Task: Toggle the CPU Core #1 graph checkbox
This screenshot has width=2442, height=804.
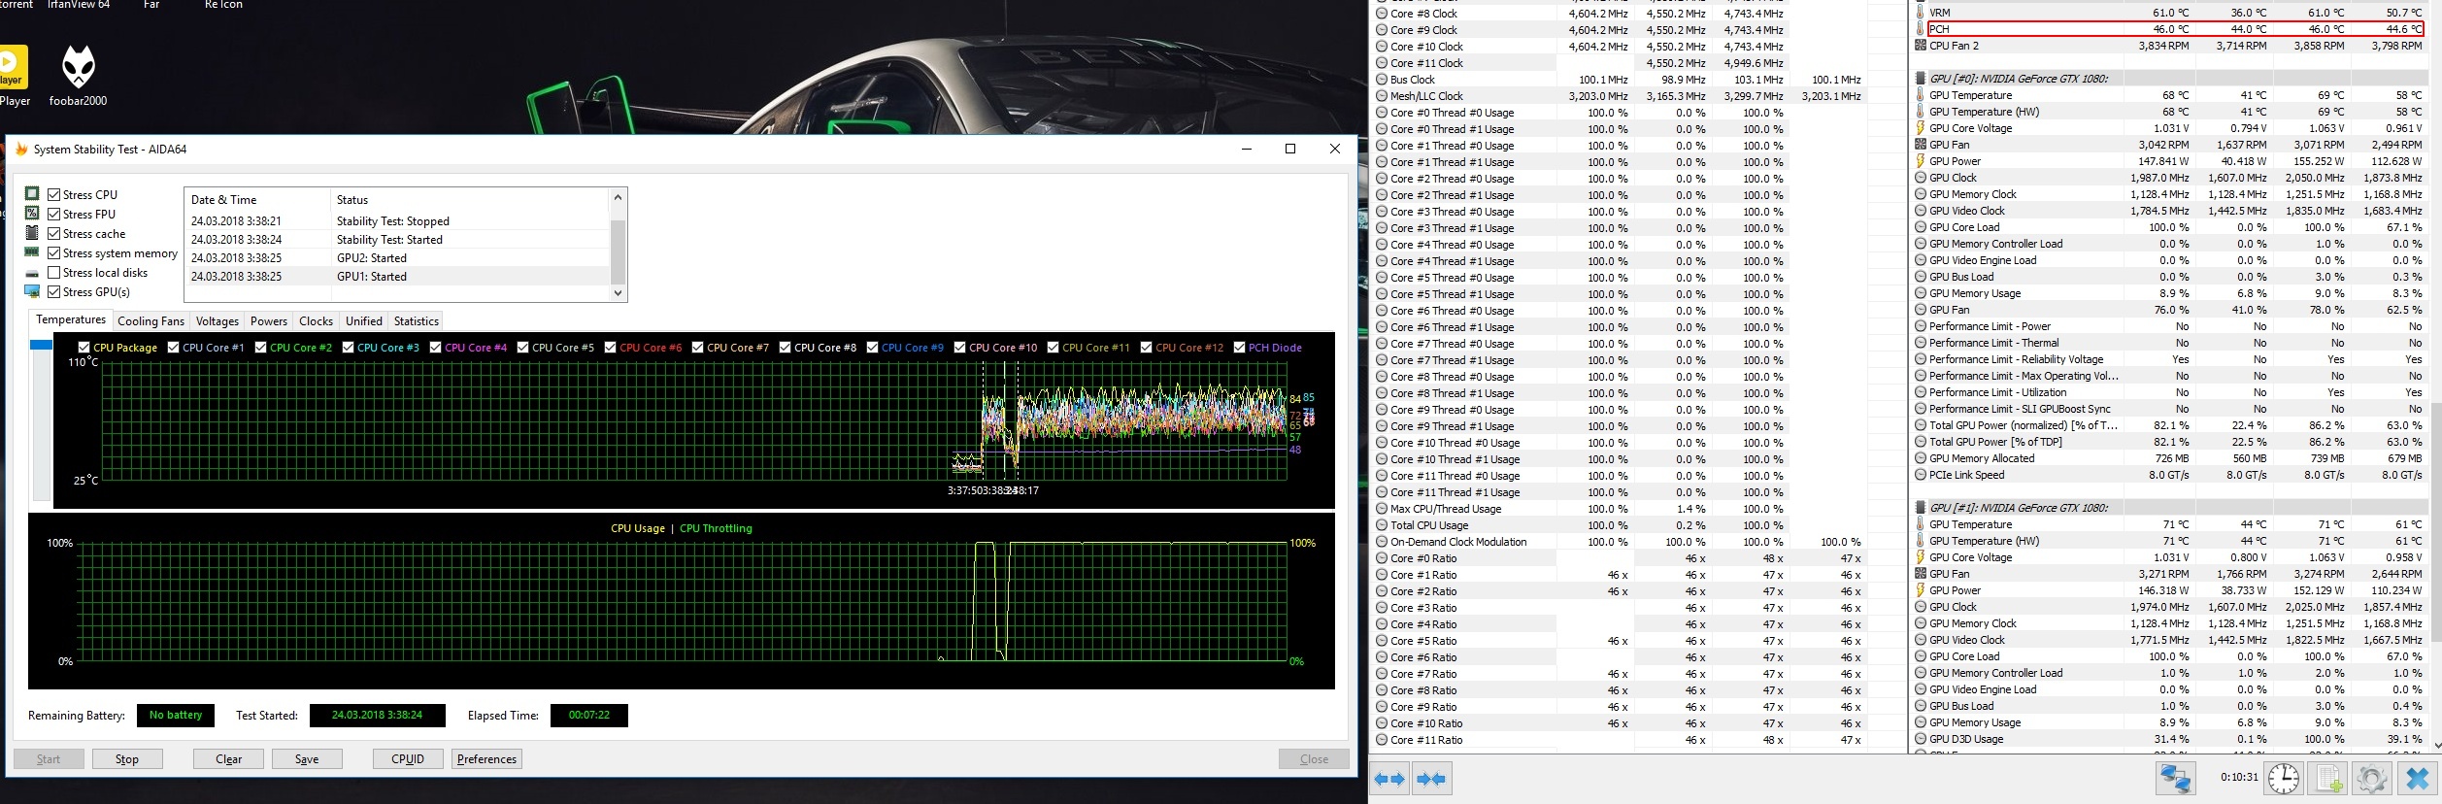Action: pos(174,348)
